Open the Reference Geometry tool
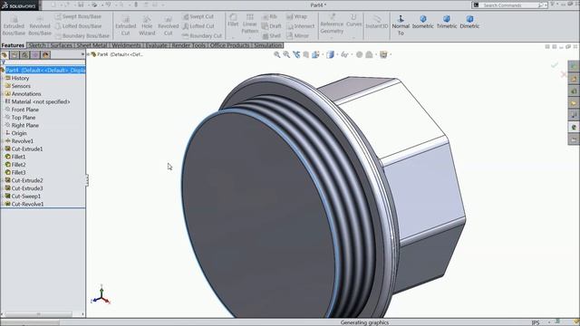The image size is (580, 326). pos(332,24)
